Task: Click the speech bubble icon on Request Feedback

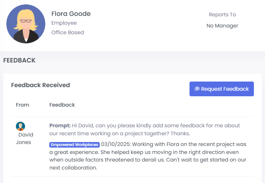Action: pos(197,89)
